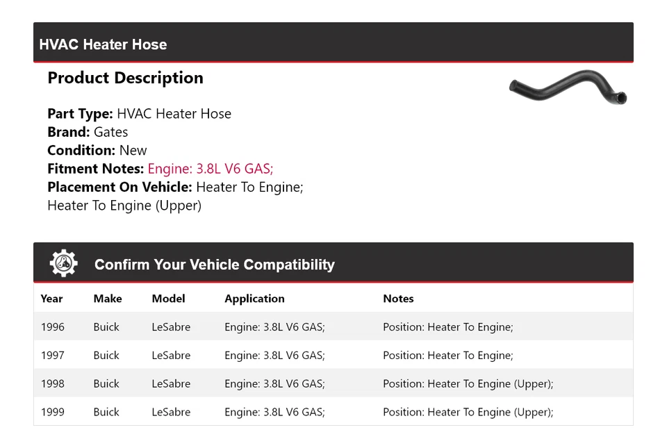
Task: Click the Notes column header
Action: click(398, 299)
